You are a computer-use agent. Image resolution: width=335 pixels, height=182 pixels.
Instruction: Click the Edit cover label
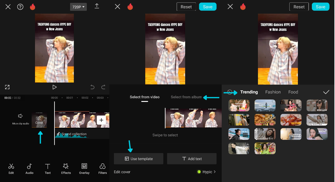point(122,172)
